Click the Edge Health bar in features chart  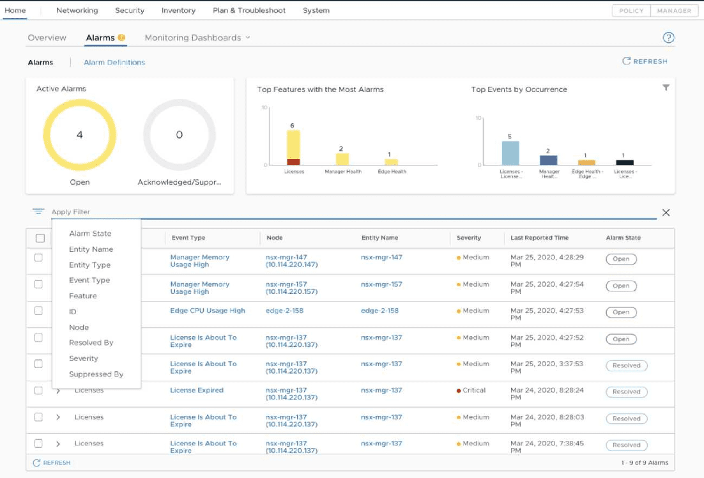point(392,162)
